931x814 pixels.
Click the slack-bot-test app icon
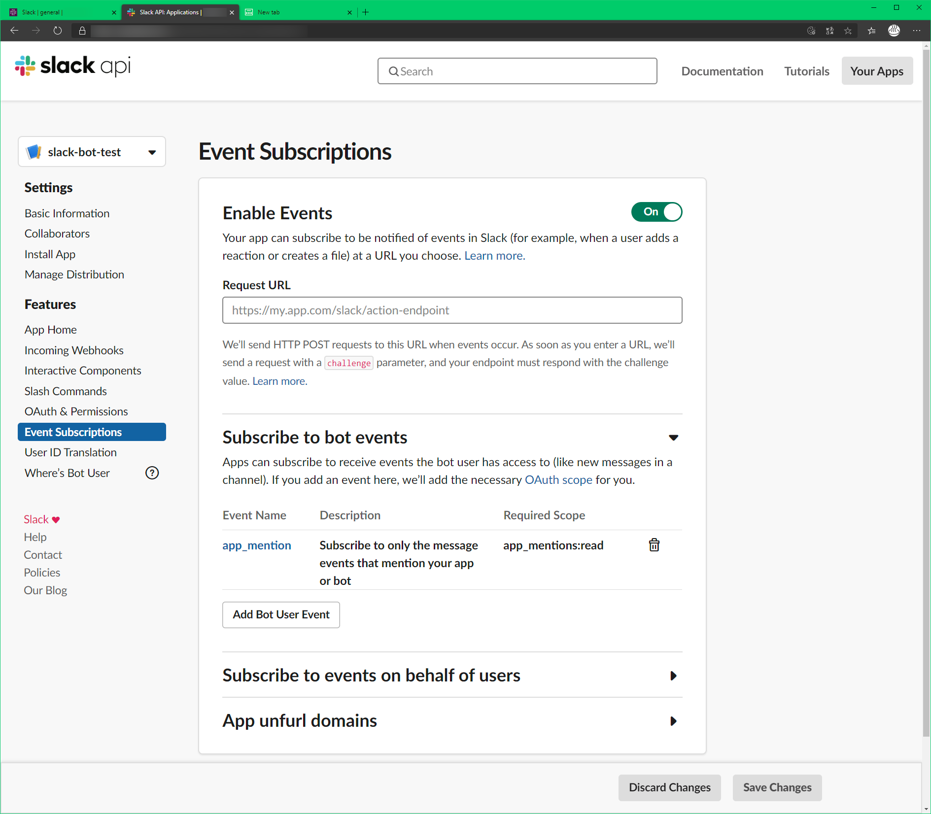[x=34, y=152]
